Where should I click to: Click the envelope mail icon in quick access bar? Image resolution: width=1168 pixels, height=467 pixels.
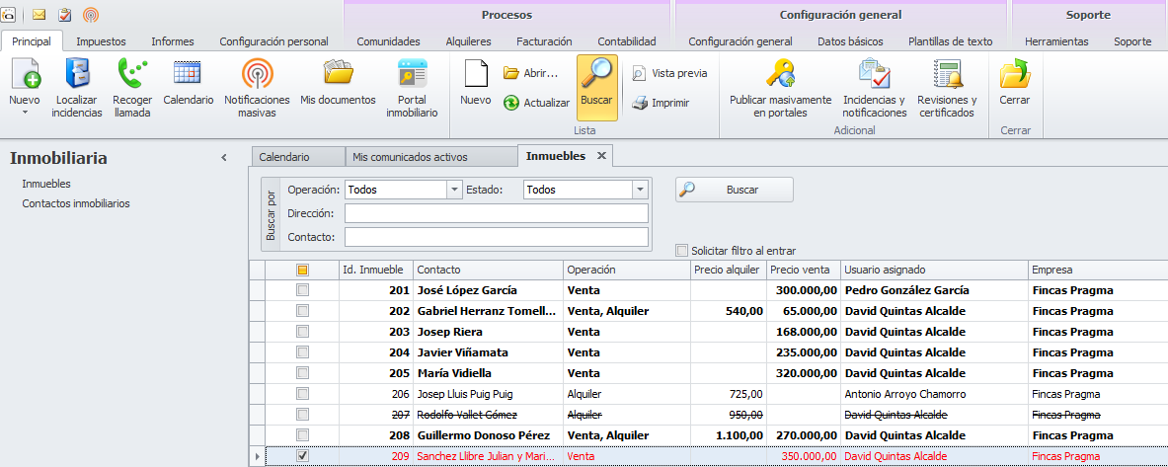click(39, 14)
